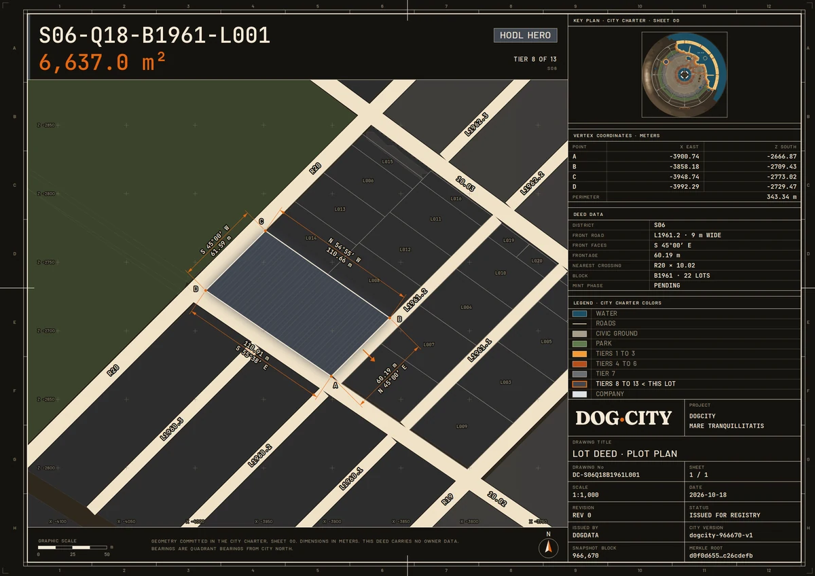
Task: Click lot label L003 on map
Action: coord(505,382)
